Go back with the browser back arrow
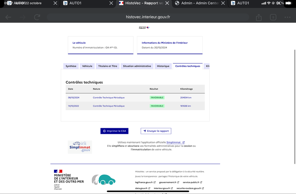This screenshot has width=296, height=194. point(8,17)
